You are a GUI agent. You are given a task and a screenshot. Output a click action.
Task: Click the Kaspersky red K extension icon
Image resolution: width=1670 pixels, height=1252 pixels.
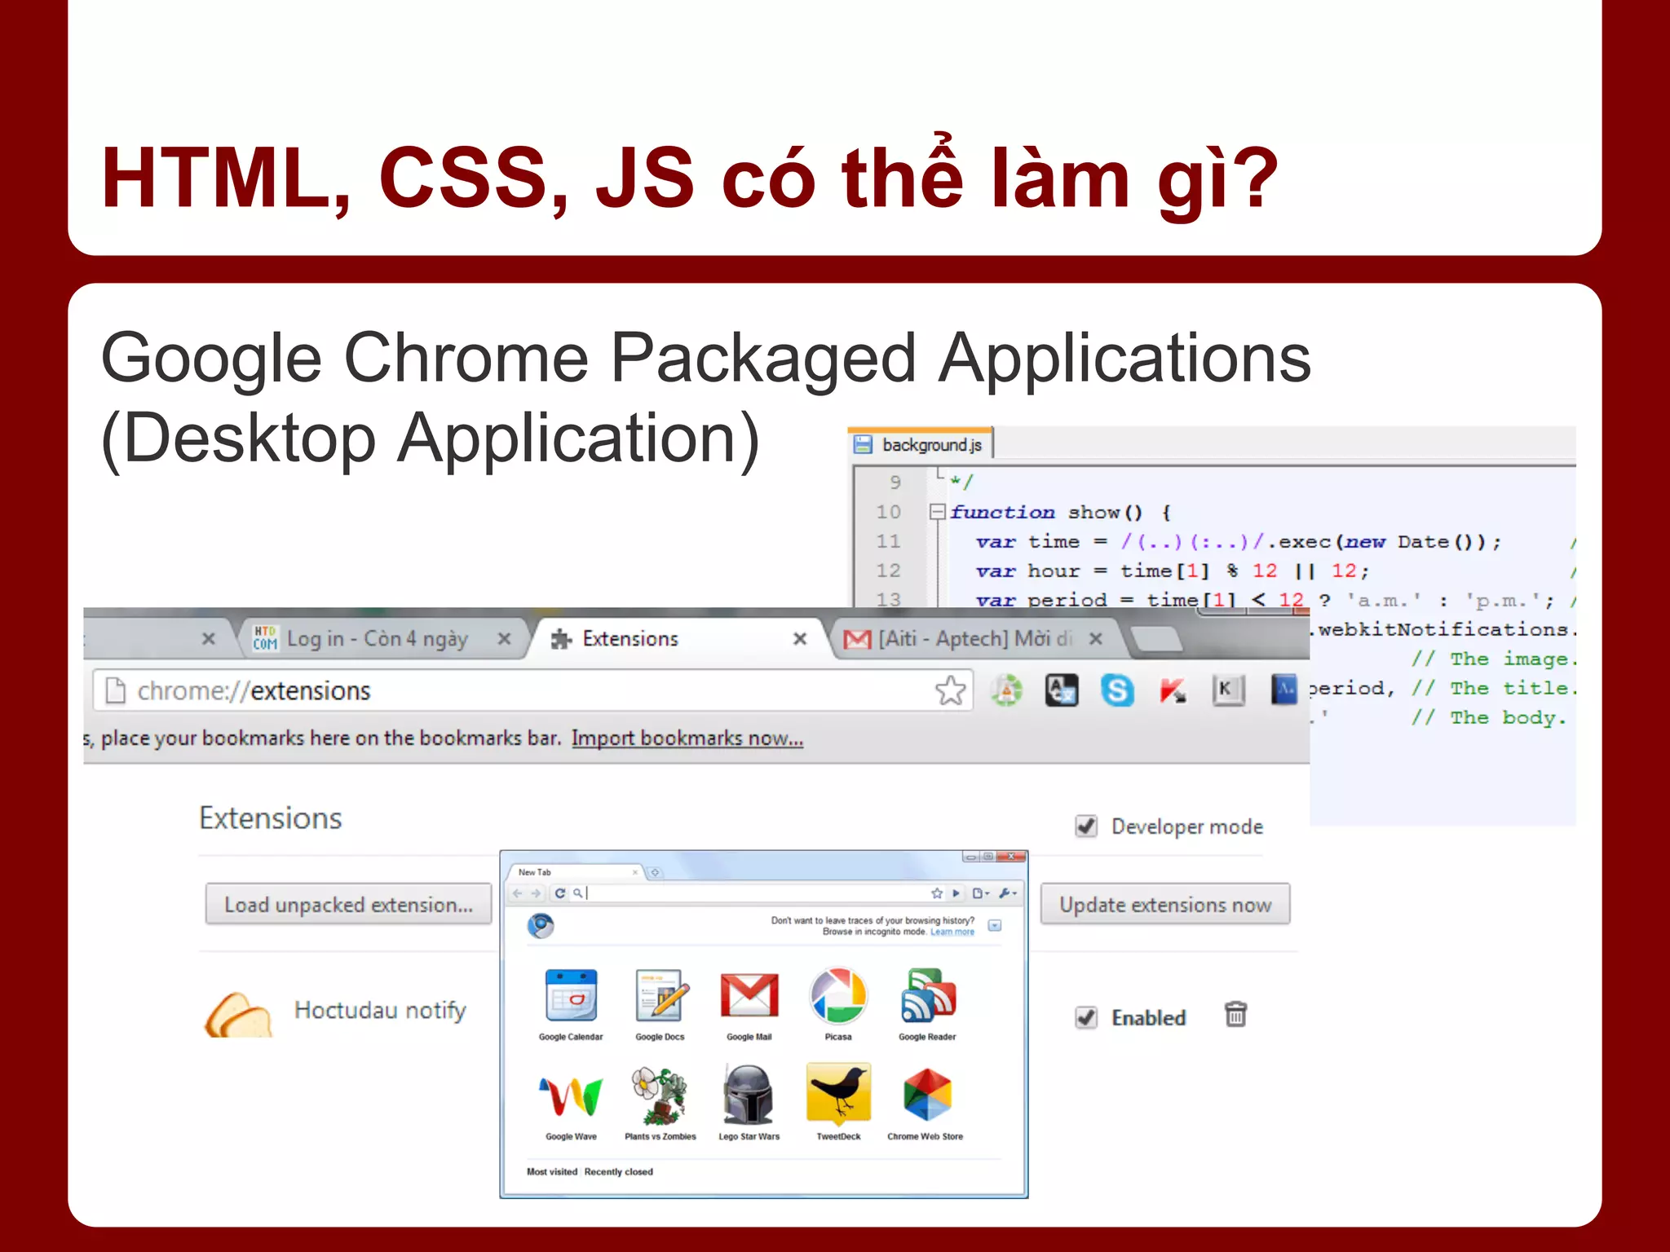pos(1173,691)
